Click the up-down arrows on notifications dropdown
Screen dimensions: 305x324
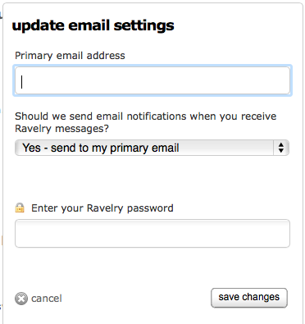[x=281, y=148]
